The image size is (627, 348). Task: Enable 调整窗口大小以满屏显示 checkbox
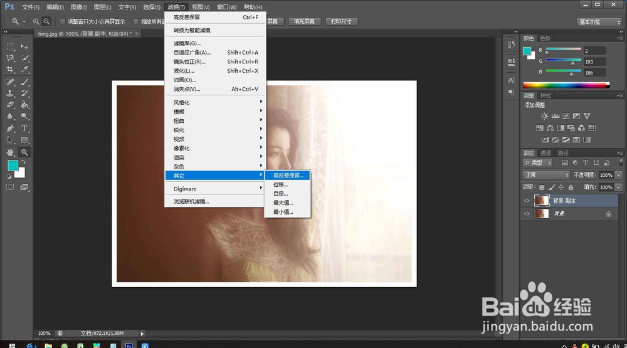point(62,21)
